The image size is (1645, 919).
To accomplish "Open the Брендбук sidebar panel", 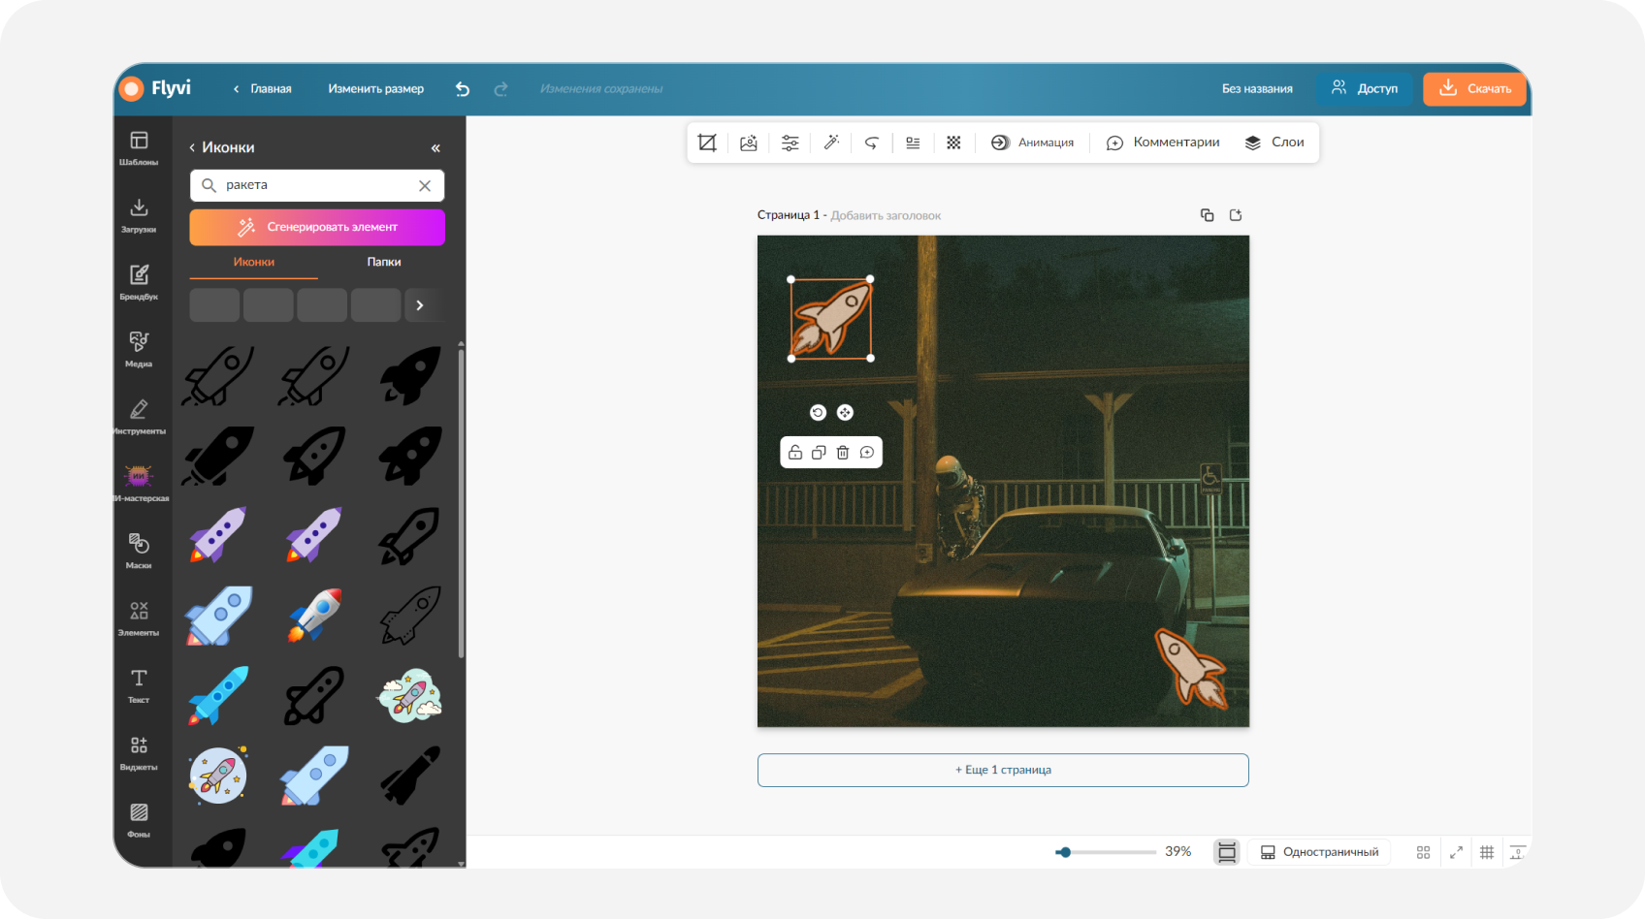I will [139, 282].
